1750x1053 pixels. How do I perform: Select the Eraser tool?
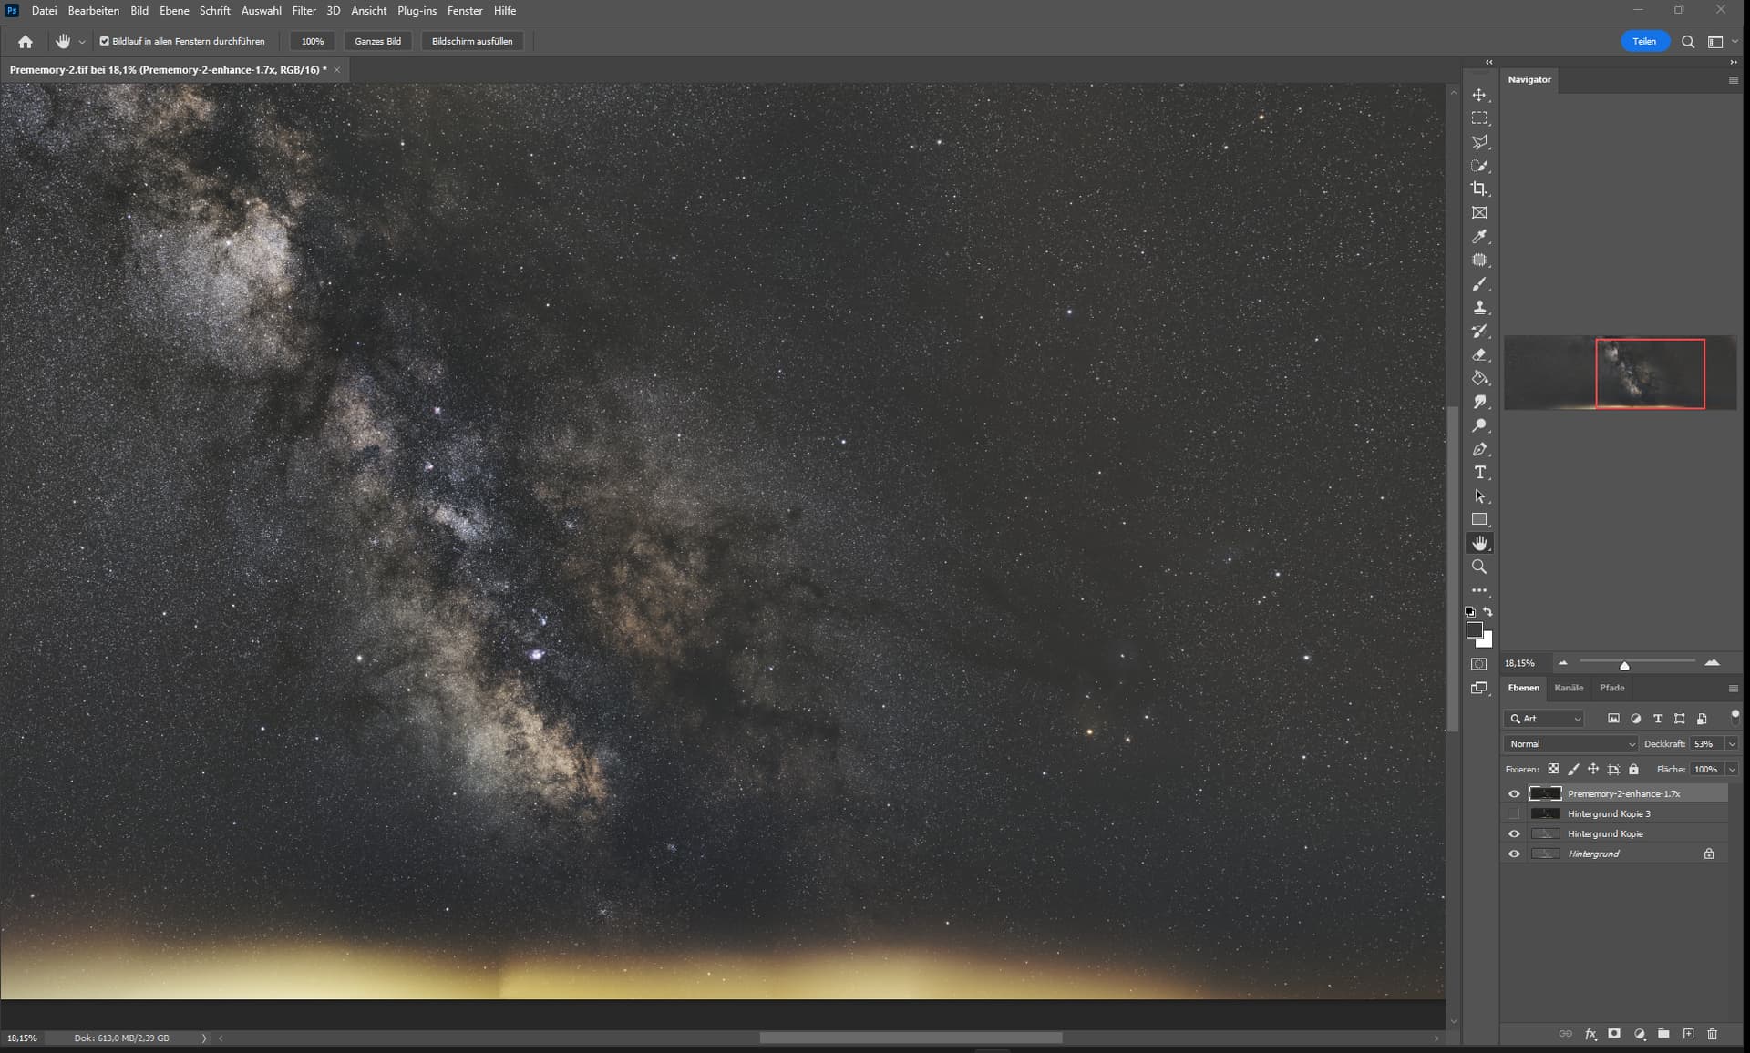(x=1479, y=355)
